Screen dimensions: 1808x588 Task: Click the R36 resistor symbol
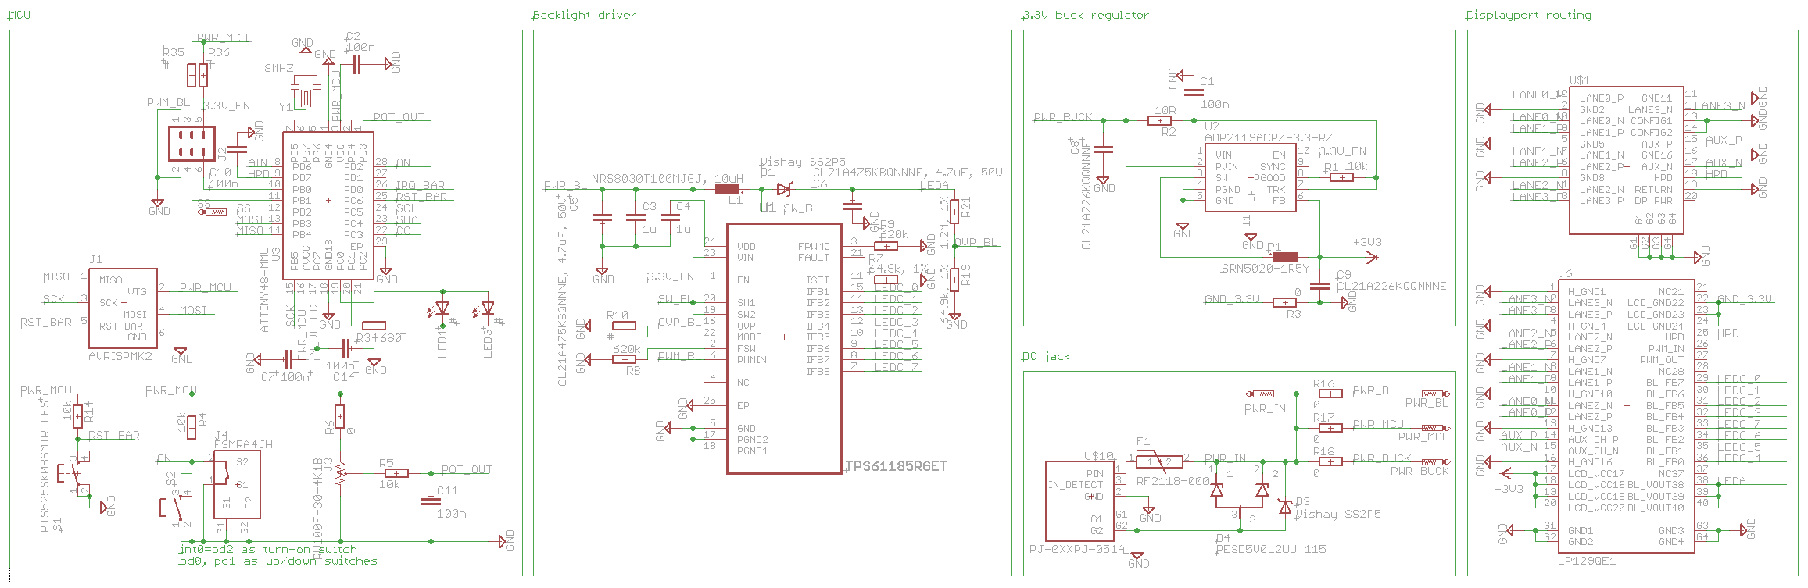point(203,76)
